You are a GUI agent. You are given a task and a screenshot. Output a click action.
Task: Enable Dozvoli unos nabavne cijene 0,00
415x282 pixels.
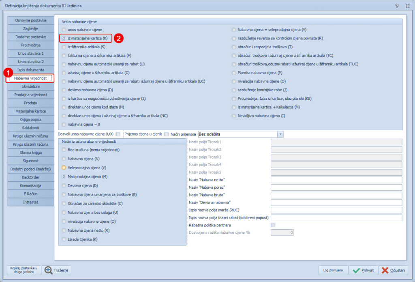coord(118,134)
